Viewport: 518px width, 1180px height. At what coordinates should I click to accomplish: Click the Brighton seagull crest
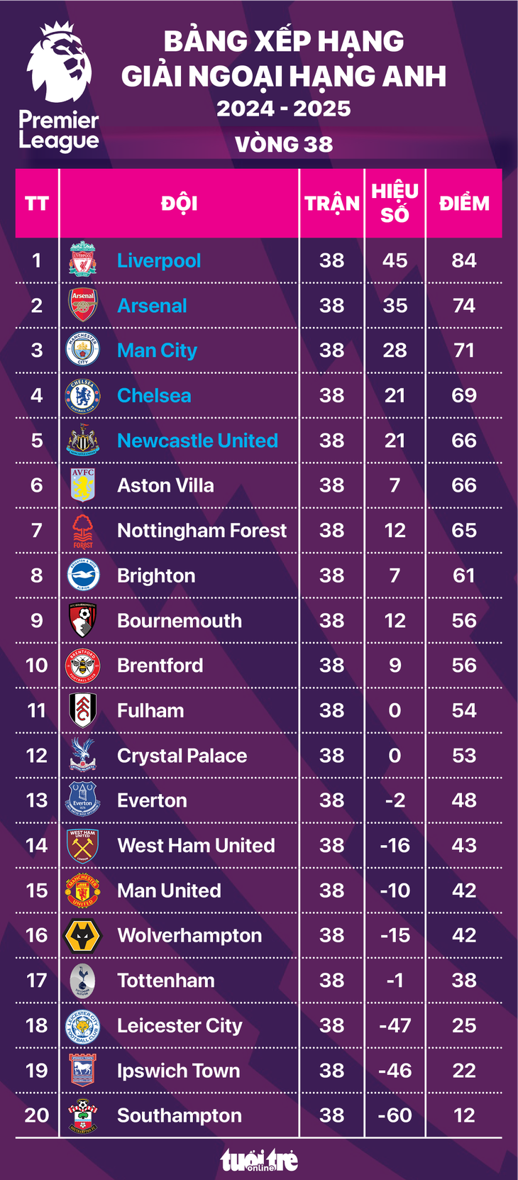pyautogui.click(x=82, y=575)
